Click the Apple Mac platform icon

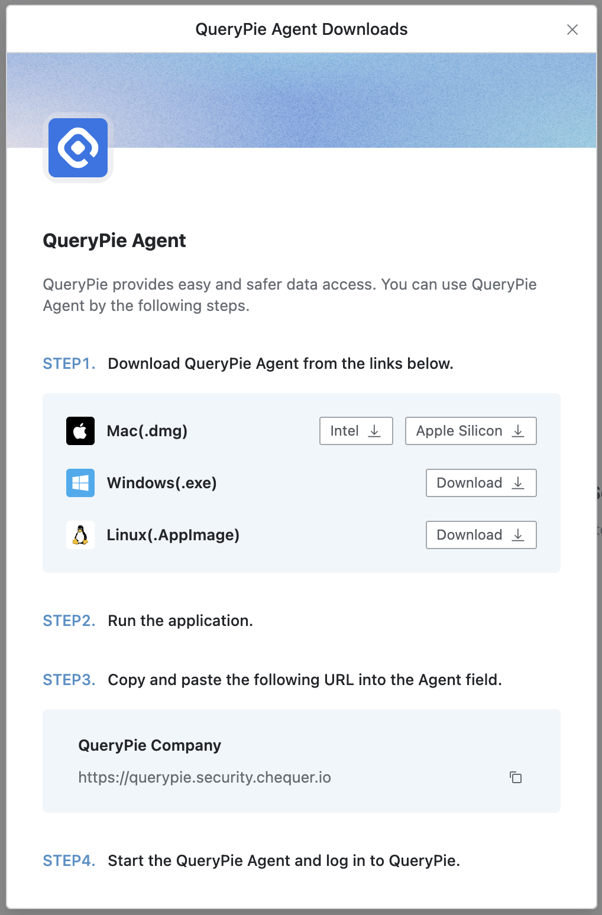[80, 431]
